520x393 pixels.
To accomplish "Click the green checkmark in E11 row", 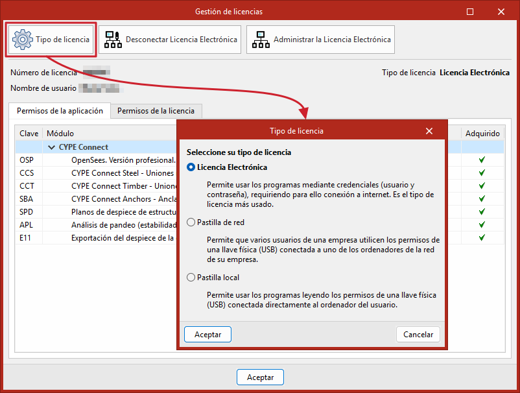I will coord(482,237).
